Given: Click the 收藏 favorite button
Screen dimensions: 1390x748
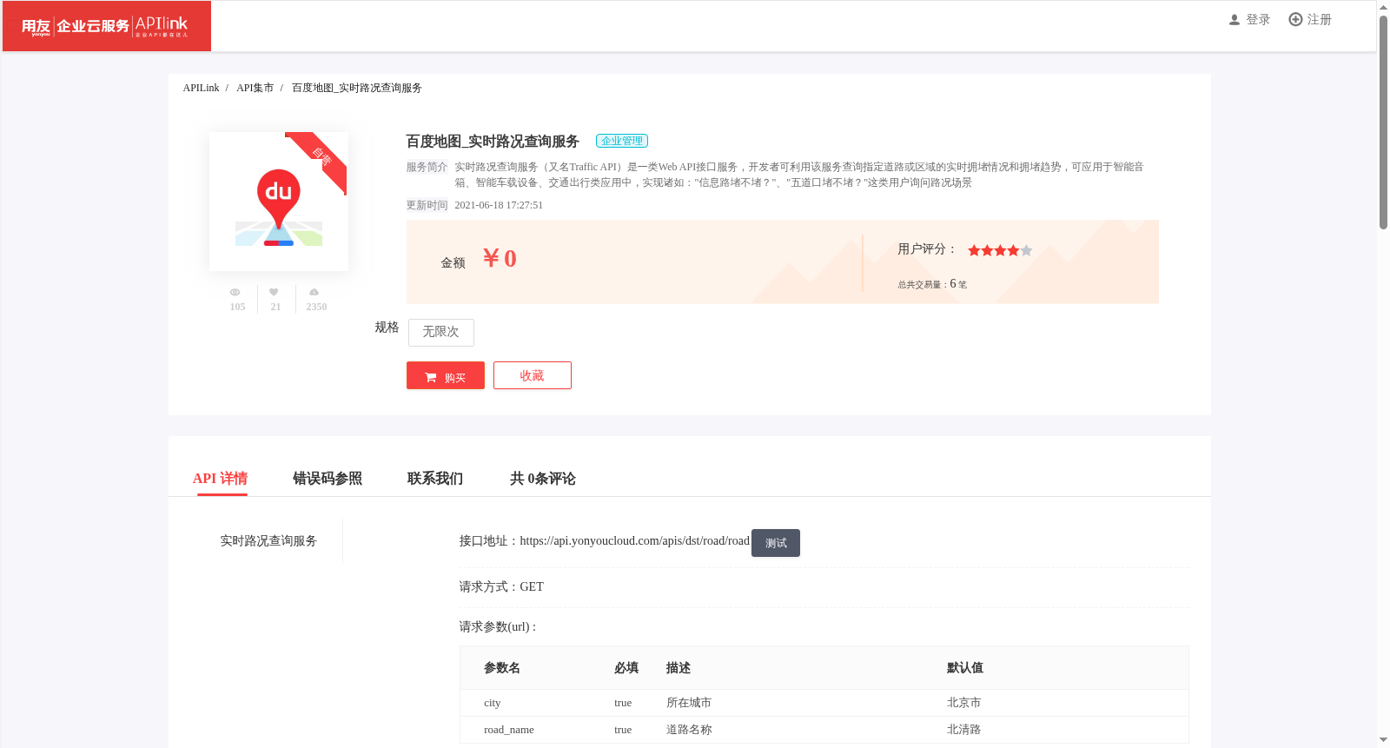Looking at the screenshot, I should point(533,375).
